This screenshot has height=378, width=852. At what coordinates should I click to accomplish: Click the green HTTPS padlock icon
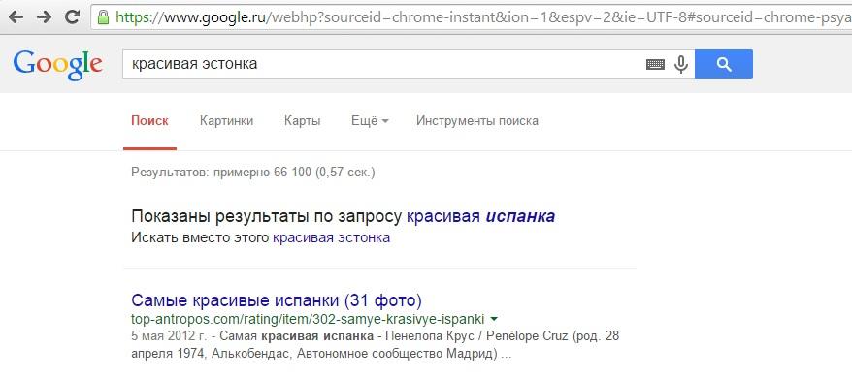pos(103,17)
